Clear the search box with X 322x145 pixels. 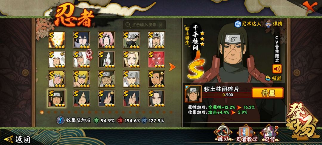click(161, 25)
